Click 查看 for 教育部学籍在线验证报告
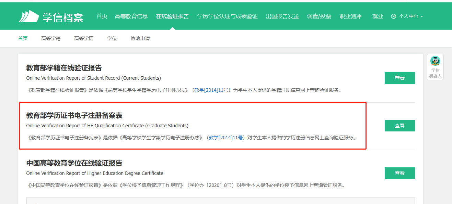 coord(399,78)
